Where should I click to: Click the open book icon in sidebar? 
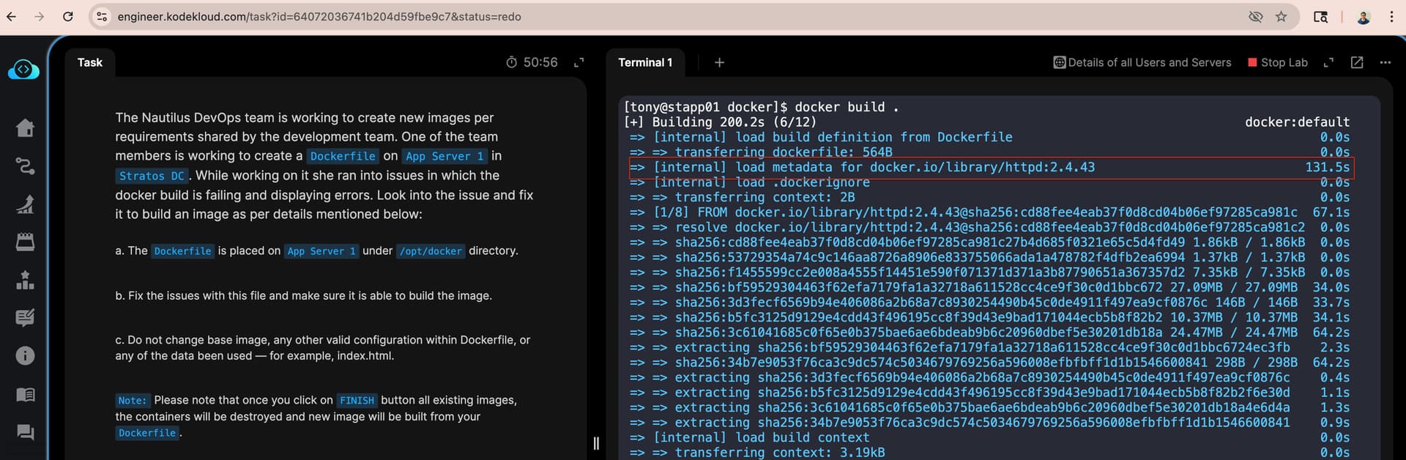(x=25, y=395)
